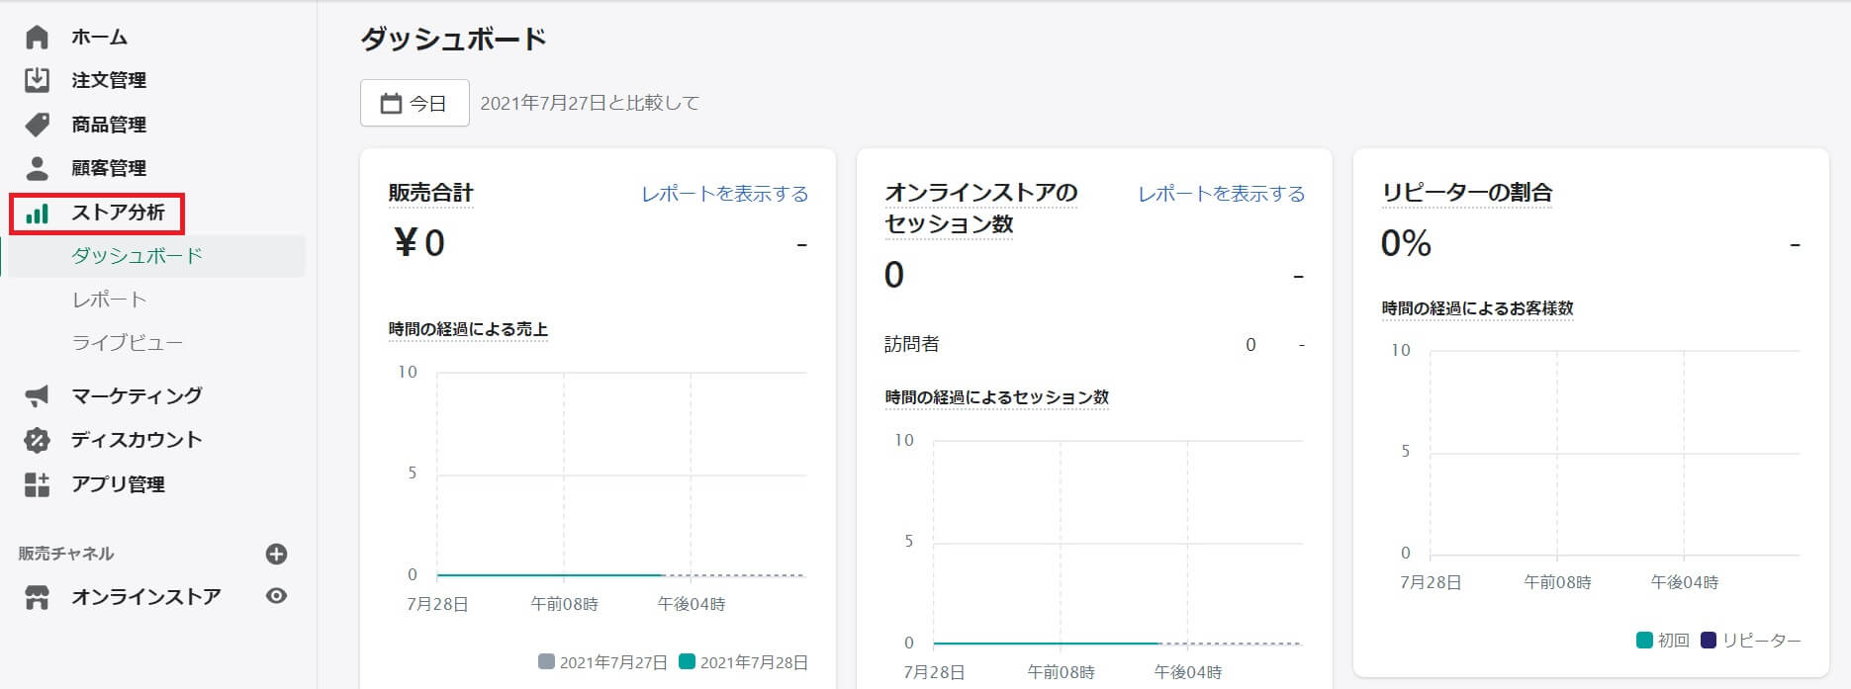Image resolution: width=1851 pixels, height=689 pixels.
Task: Click the 時間の経過による売上 chart heading
Action: 468,329
